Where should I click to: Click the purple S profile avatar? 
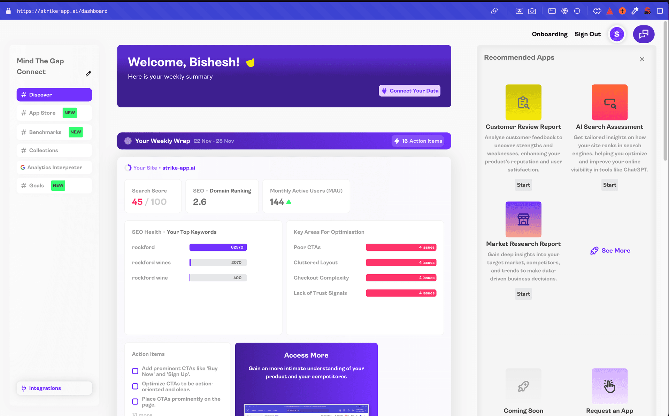pyautogui.click(x=617, y=34)
